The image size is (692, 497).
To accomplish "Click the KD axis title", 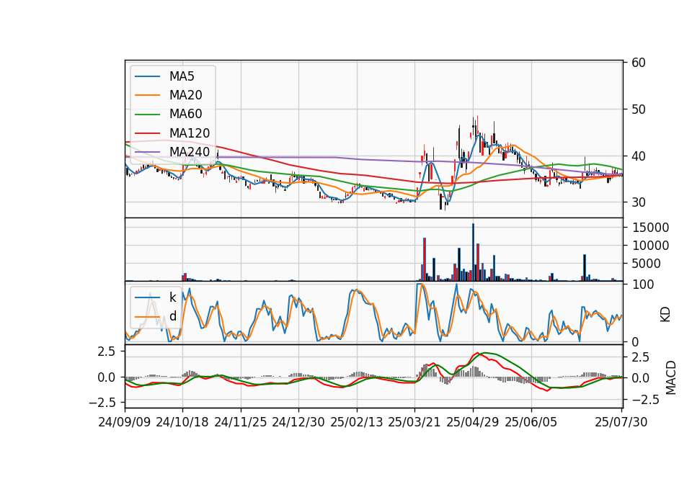I will pyautogui.click(x=665, y=315).
